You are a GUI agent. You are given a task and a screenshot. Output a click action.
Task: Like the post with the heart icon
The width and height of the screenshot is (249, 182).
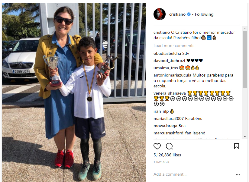(157, 146)
